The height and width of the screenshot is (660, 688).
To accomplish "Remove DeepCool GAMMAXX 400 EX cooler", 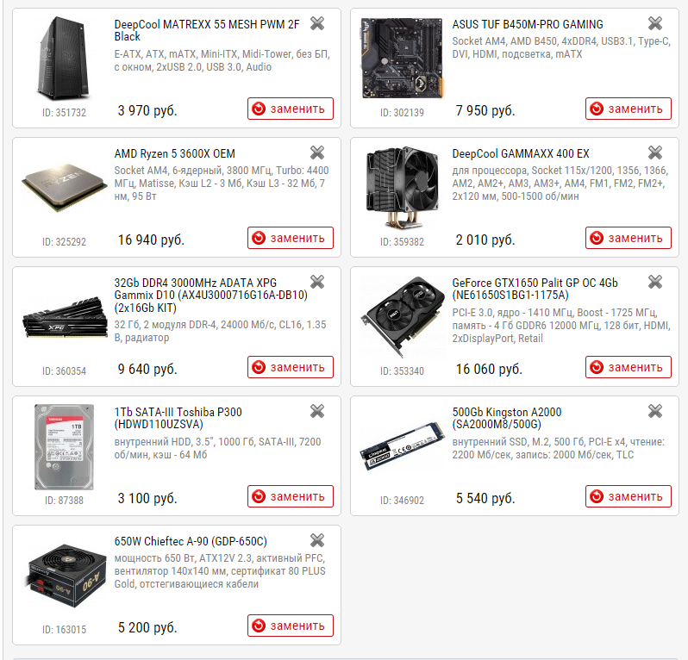I will pyautogui.click(x=654, y=153).
